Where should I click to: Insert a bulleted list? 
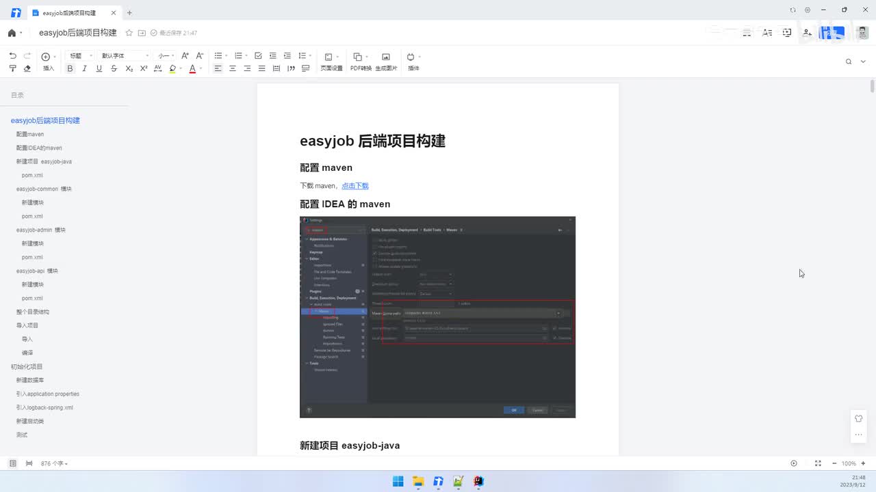click(220, 56)
